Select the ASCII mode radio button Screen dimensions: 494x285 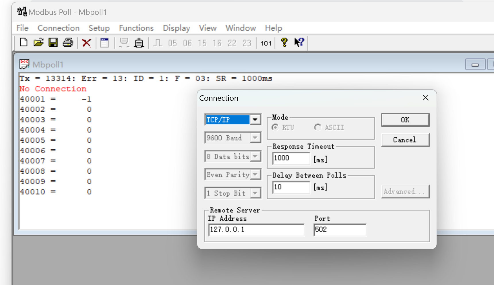coord(317,127)
